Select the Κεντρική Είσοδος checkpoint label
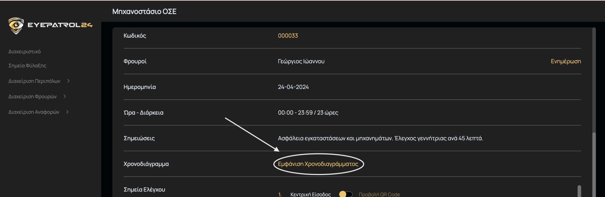Image resolution: width=605 pixels, height=197 pixels. tap(310, 194)
